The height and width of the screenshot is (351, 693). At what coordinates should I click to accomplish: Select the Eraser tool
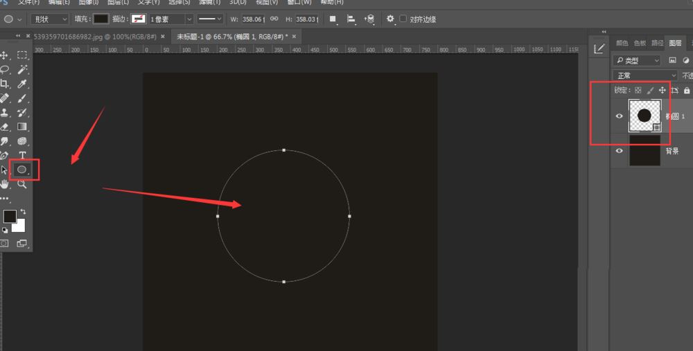coord(4,127)
